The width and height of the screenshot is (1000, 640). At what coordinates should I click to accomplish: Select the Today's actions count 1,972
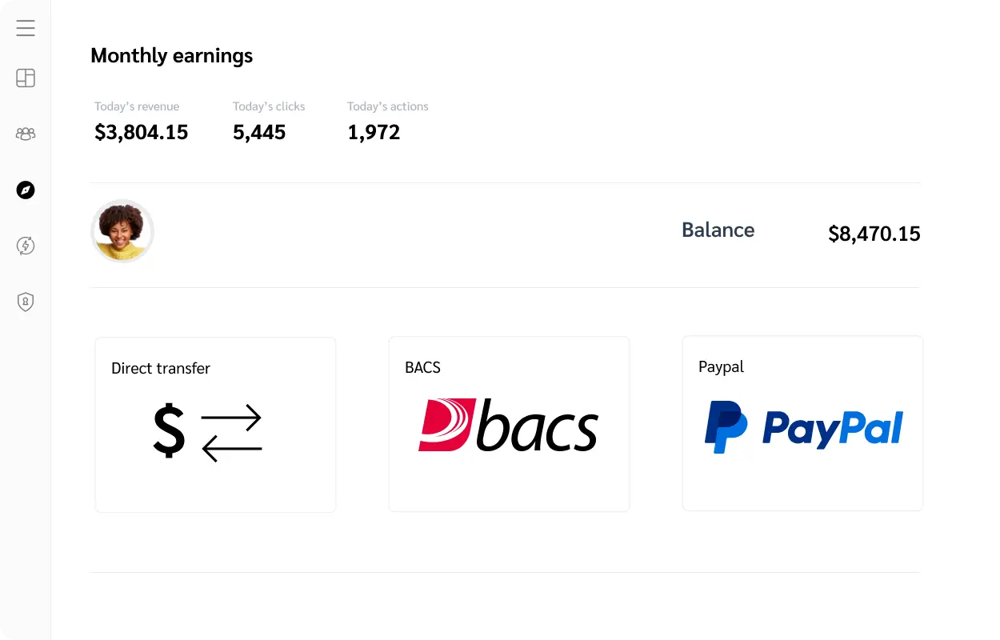pos(374,132)
